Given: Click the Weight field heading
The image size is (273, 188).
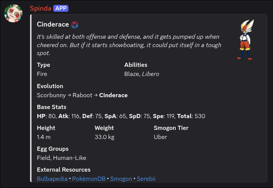Looking at the screenshot, I should 104,128.
